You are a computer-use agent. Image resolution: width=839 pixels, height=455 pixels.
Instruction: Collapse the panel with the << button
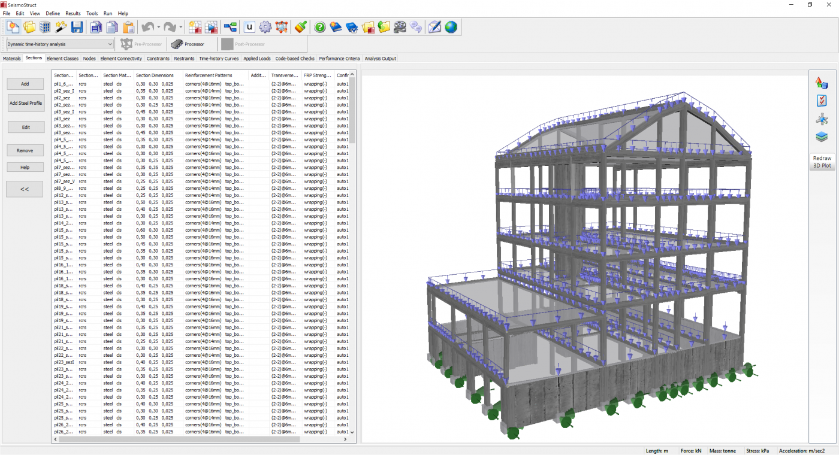pos(25,189)
